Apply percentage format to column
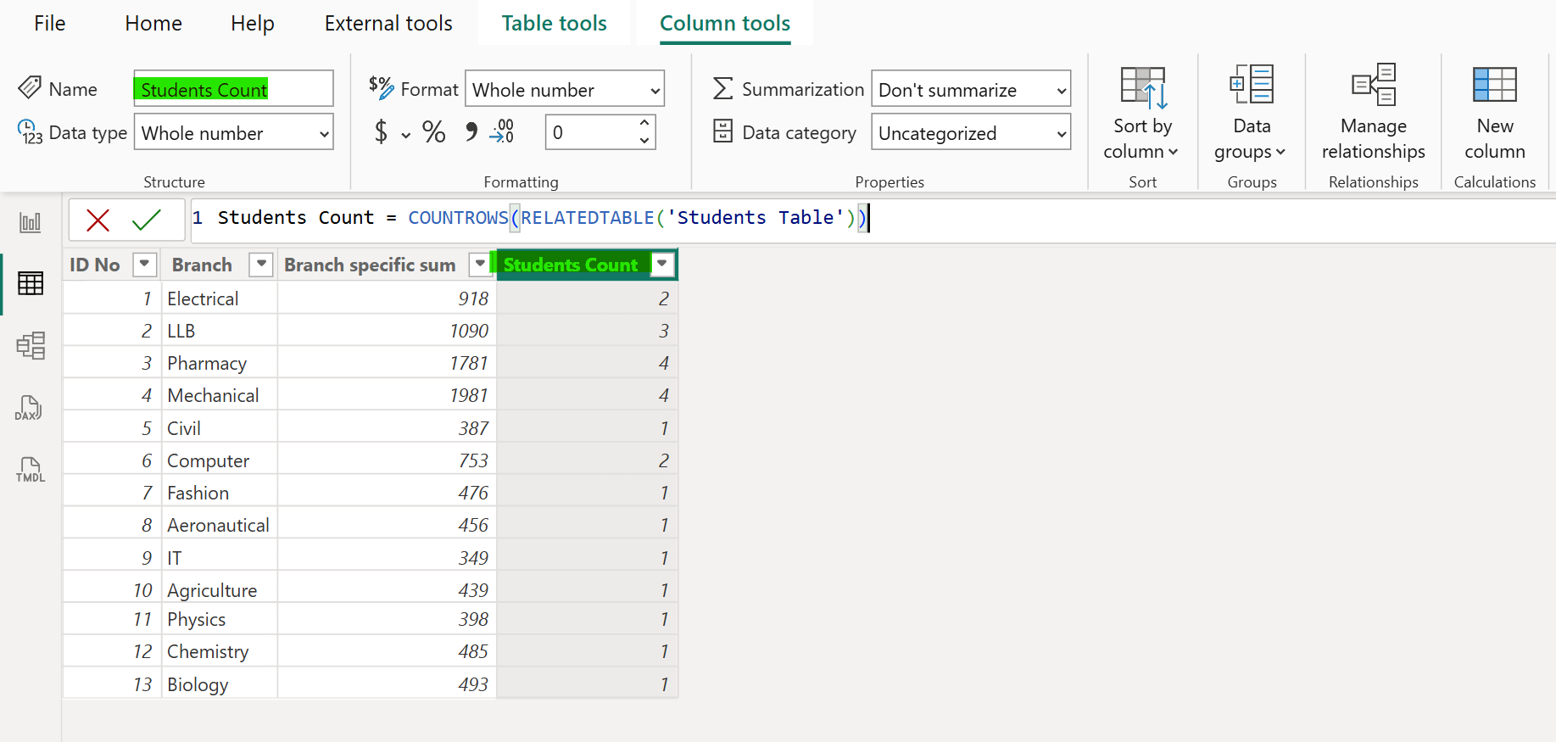This screenshot has height=742, width=1556. 433,132
